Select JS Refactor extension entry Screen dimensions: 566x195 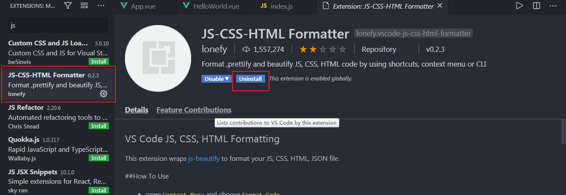pos(58,116)
